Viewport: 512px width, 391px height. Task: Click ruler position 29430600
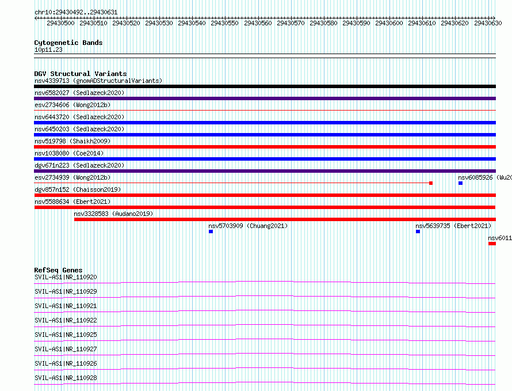389,23
